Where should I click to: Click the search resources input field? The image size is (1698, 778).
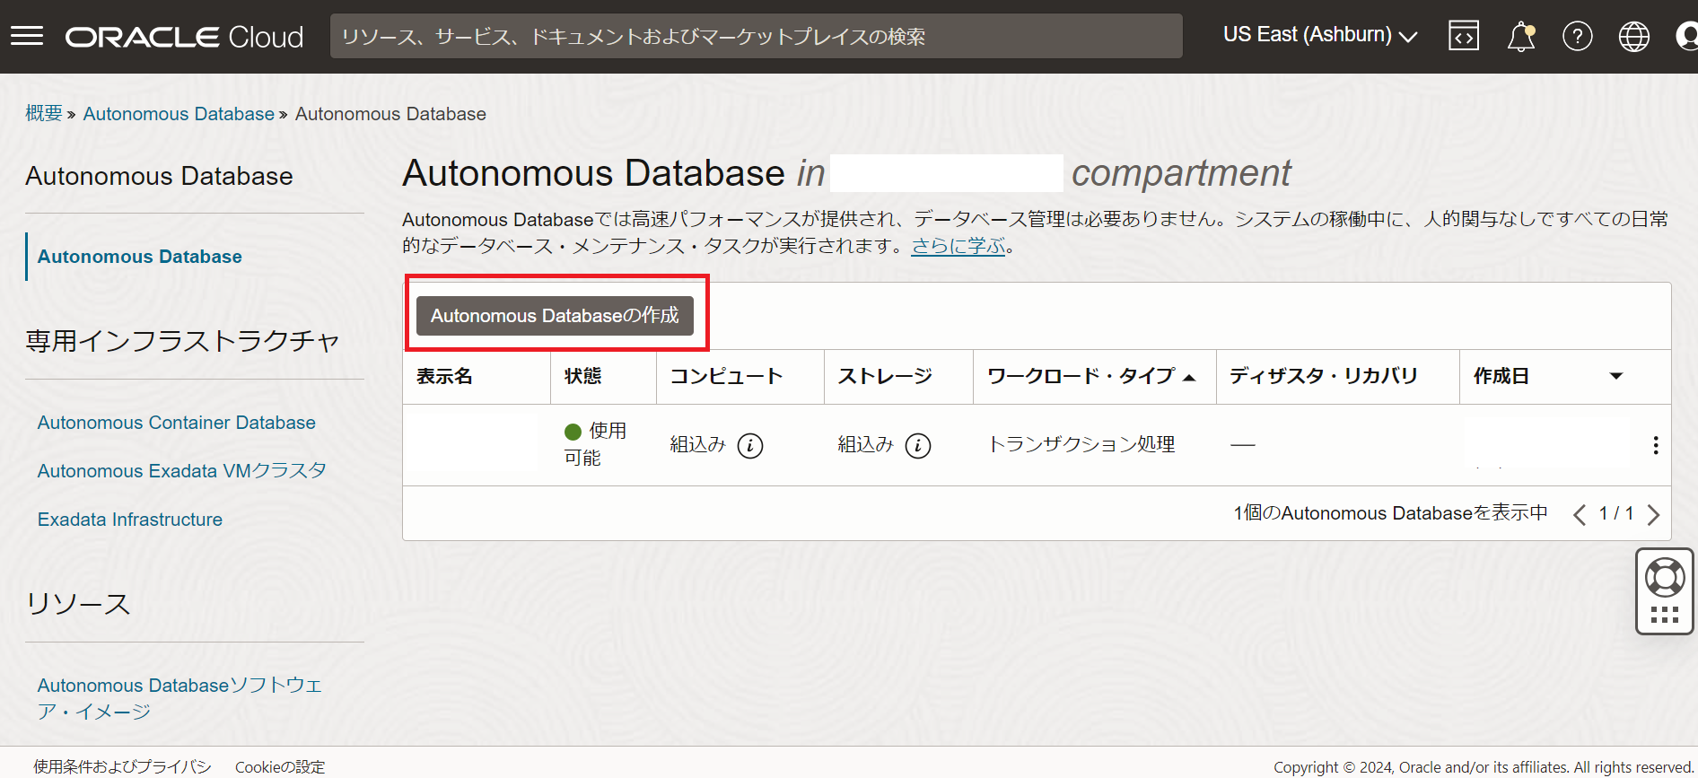[x=756, y=37]
